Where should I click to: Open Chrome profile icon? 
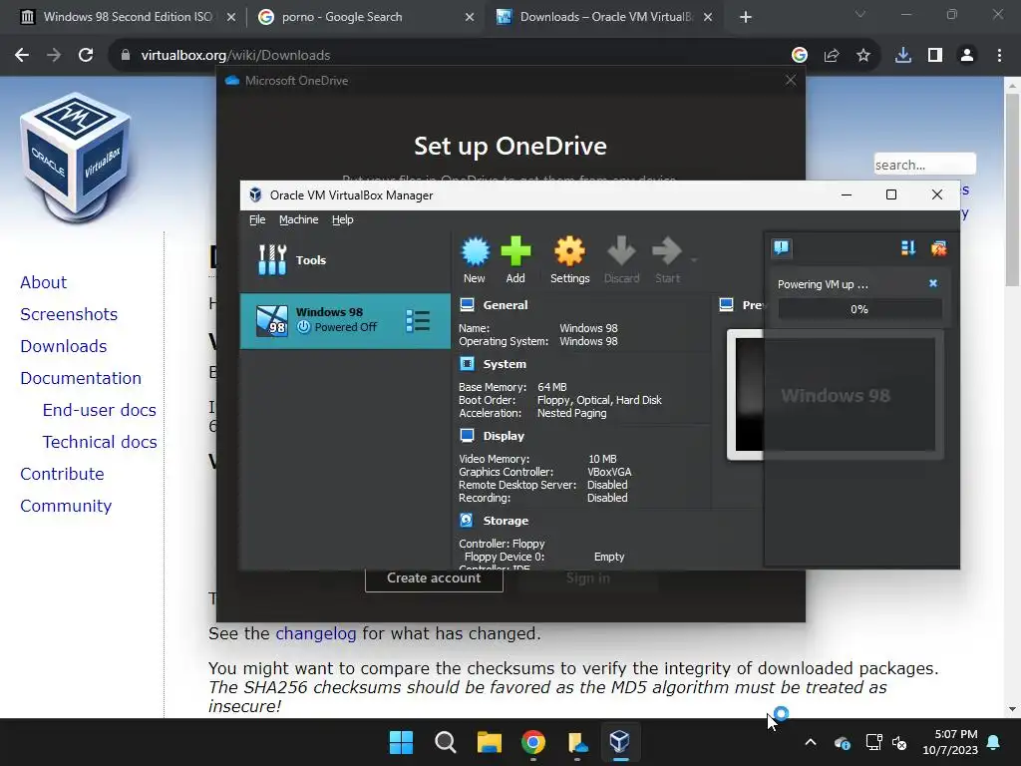[967, 56]
